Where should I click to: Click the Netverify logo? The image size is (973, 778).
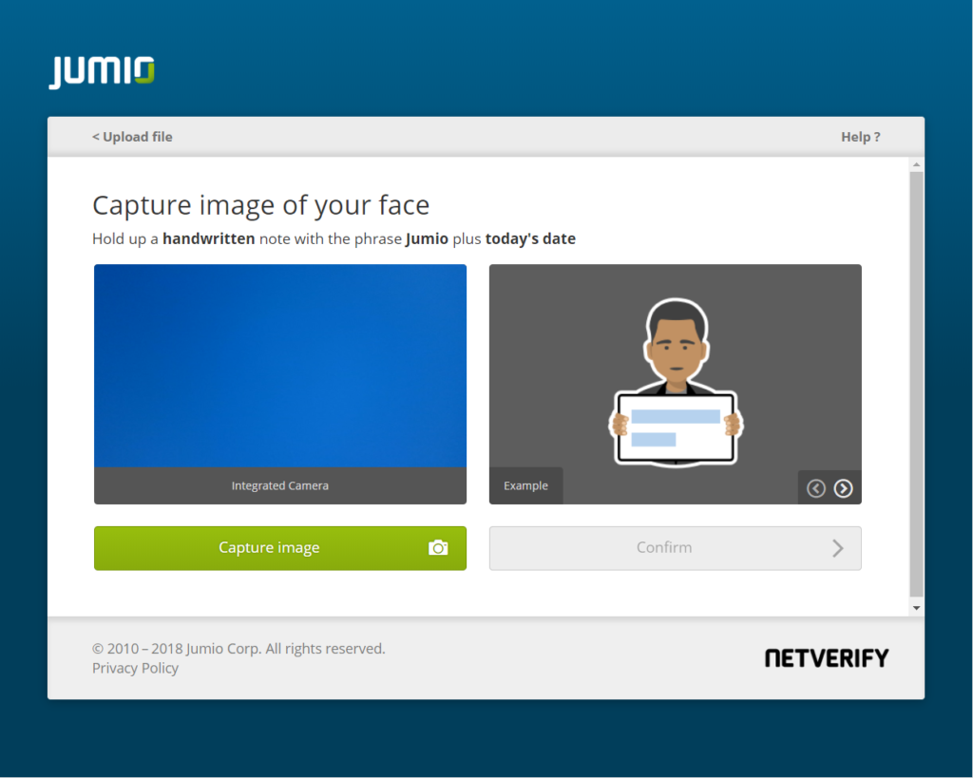[827, 658]
